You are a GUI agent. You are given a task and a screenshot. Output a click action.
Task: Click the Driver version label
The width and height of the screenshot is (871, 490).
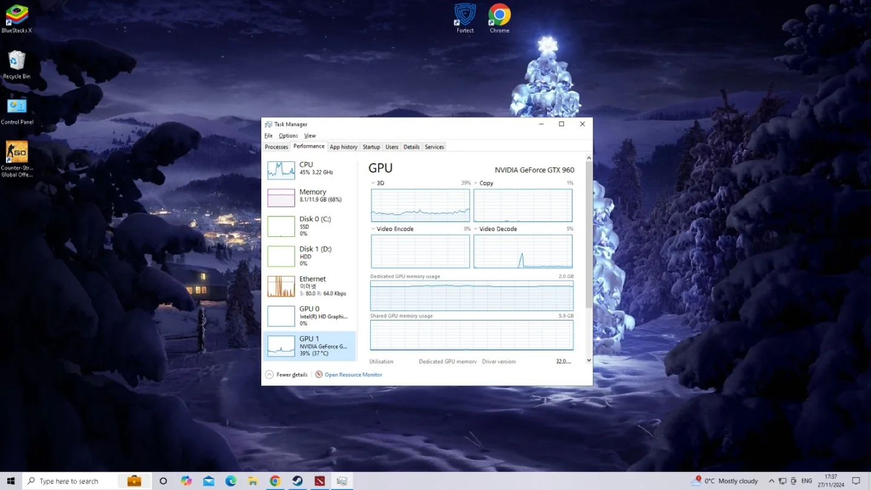[499, 361]
